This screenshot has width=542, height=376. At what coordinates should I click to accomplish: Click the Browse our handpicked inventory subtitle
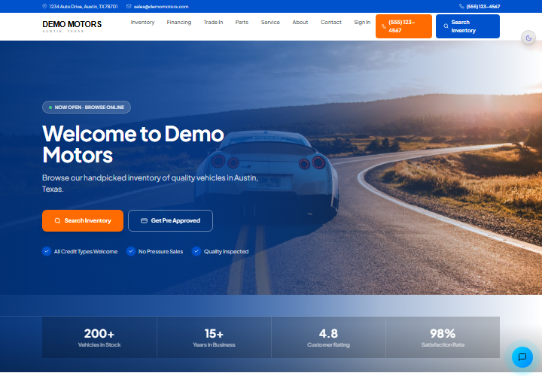pos(151,183)
